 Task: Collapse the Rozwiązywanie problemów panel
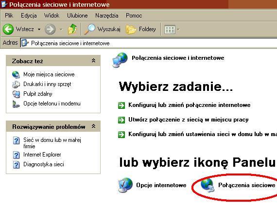[93, 126]
